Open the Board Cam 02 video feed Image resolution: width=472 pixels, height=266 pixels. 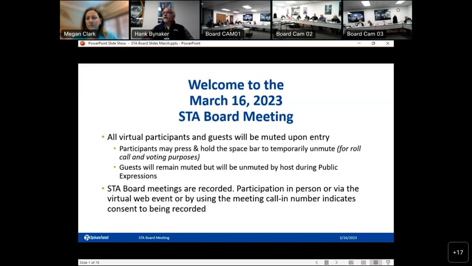click(x=307, y=20)
